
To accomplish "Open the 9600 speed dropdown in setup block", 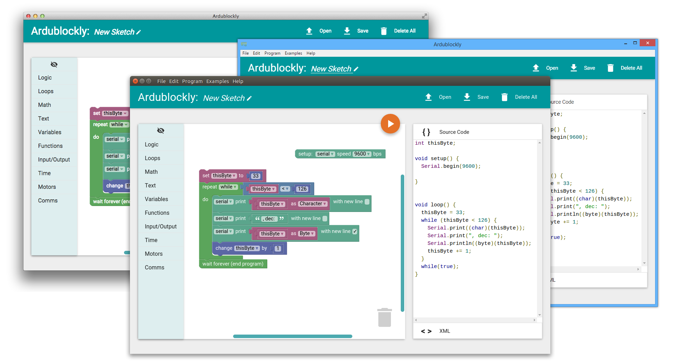I will coord(362,154).
